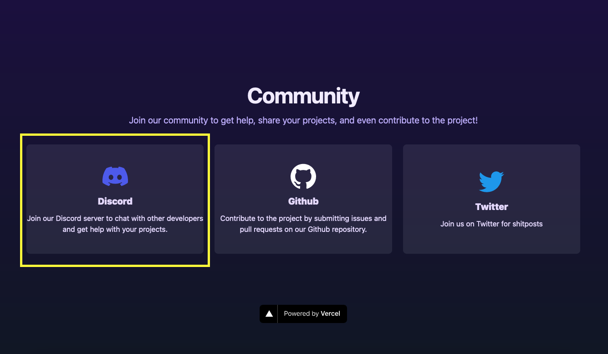Open the Twitter community card
Screen dimensions: 608x354
491,199
